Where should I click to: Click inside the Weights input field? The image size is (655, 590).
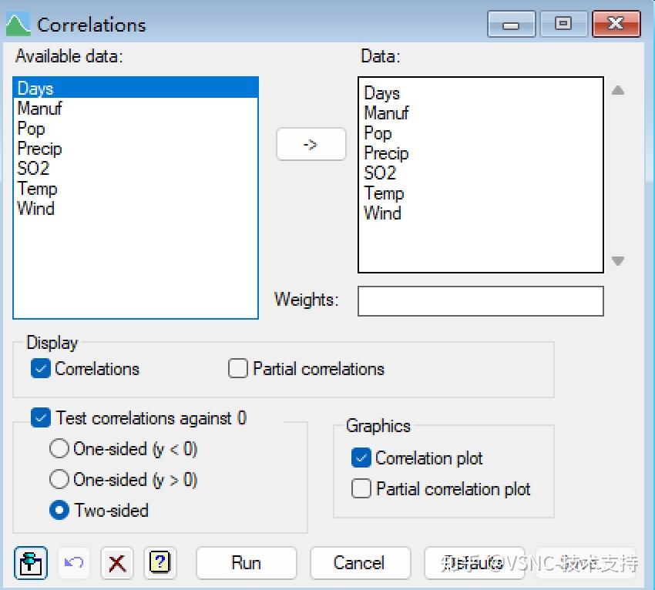pyautogui.click(x=480, y=300)
